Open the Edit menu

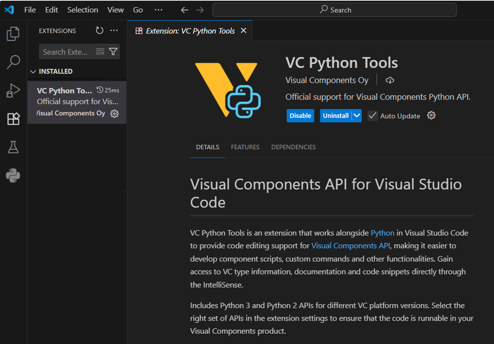[x=52, y=10]
